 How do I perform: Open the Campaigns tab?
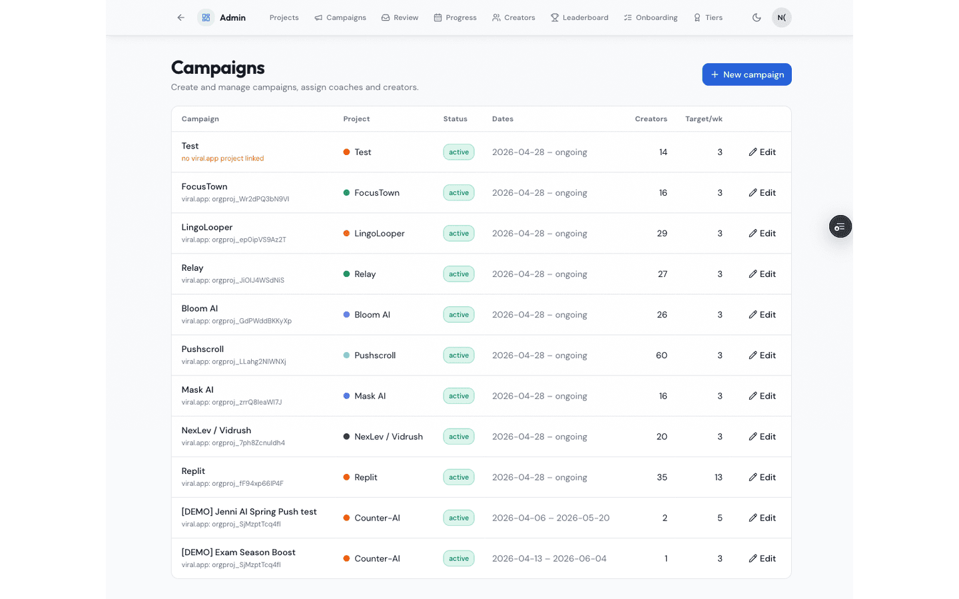tap(340, 17)
